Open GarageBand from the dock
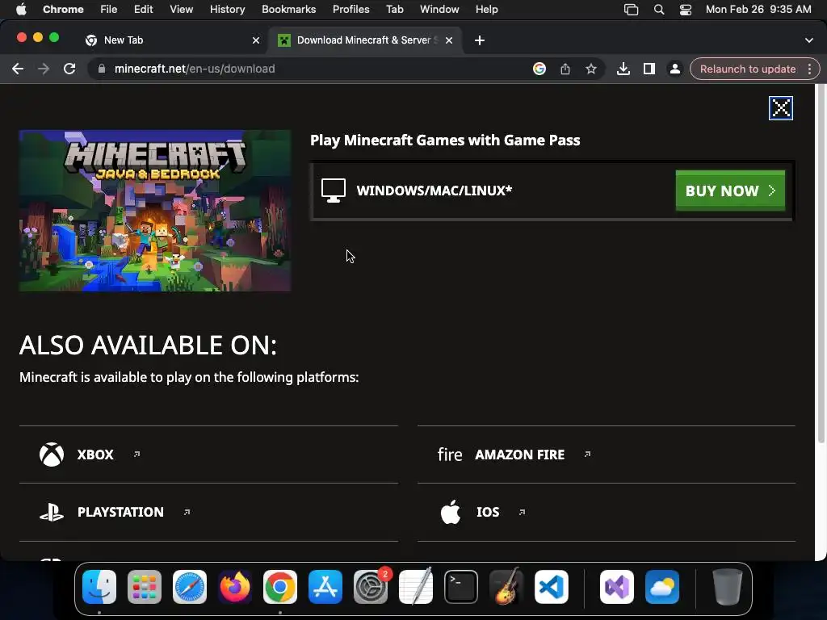The height and width of the screenshot is (620, 827). (x=506, y=587)
